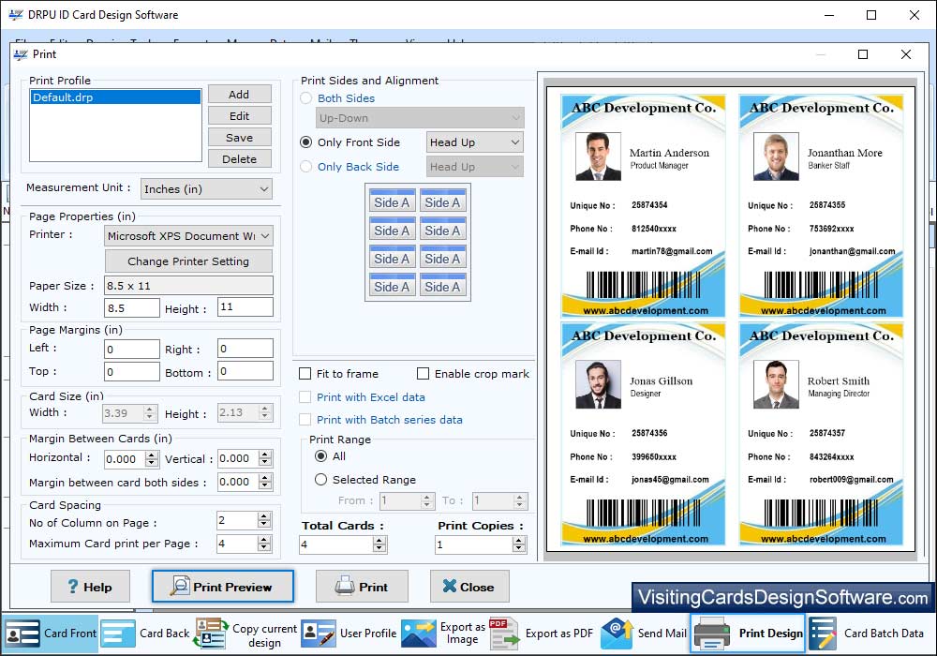This screenshot has height=656, width=937.
Task: Click the page Height input field
Action: 245,307
